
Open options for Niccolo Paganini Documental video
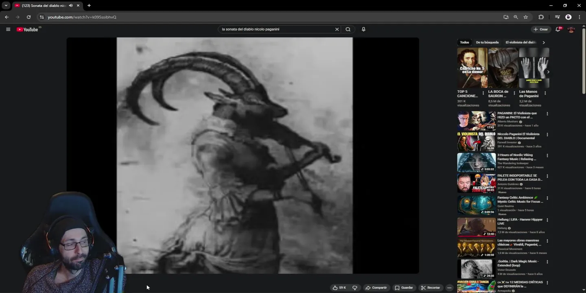pos(547,135)
